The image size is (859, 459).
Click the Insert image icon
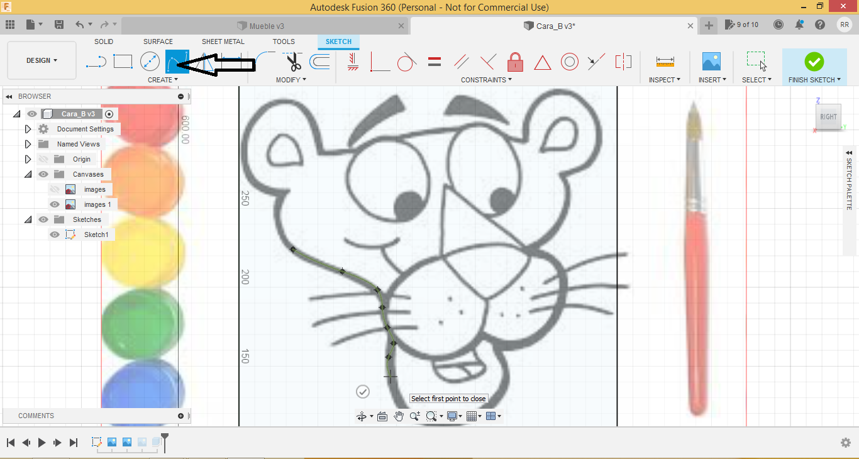coord(711,62)
